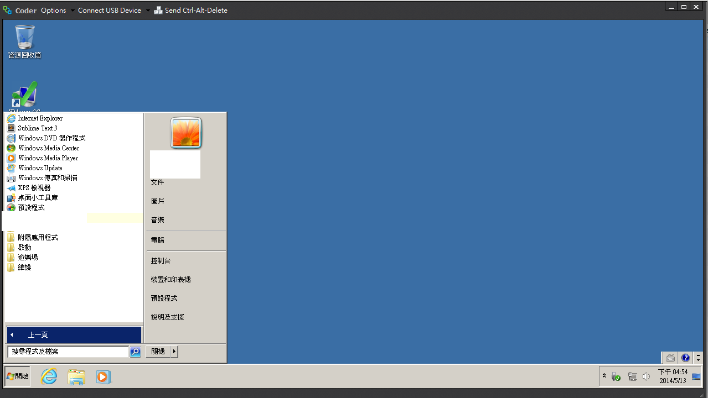Open the Connect USB Device menu

110,11
